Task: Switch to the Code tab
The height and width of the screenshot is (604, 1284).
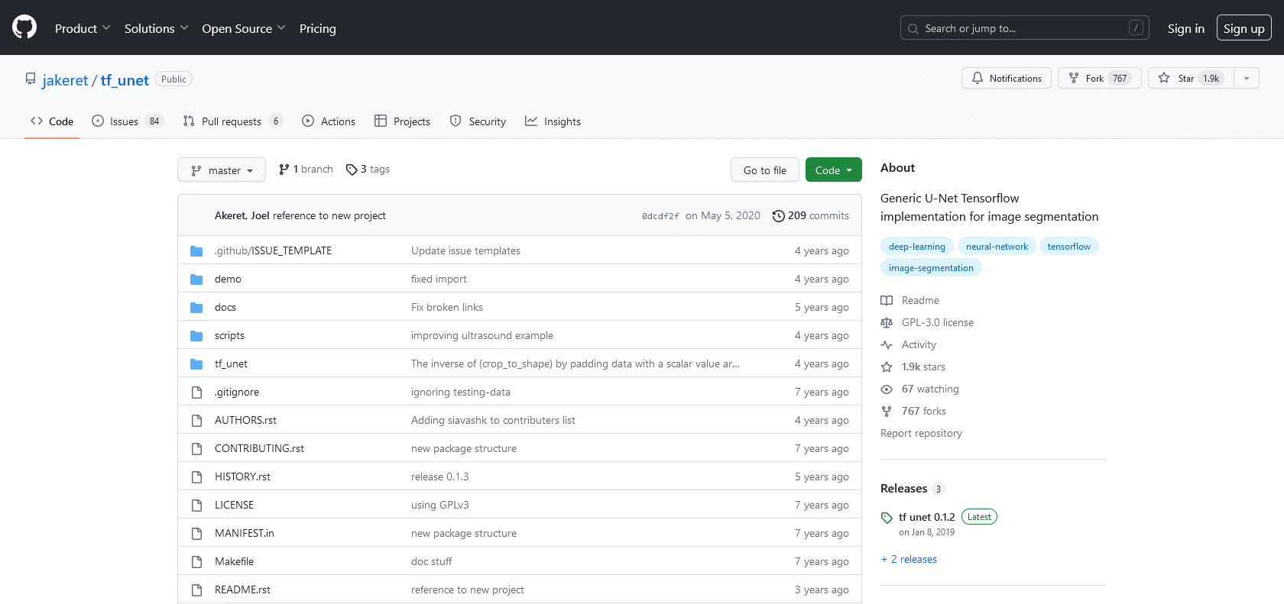Action: click(52, 121)
